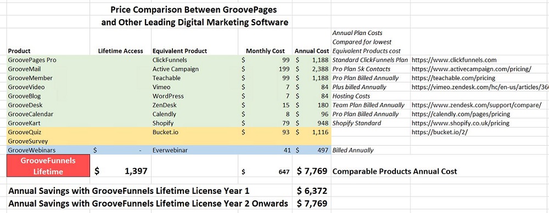The image size is (549, 213).
Task: Click the Comparable Products Annual Cost label
Action: tap(395, 171)
